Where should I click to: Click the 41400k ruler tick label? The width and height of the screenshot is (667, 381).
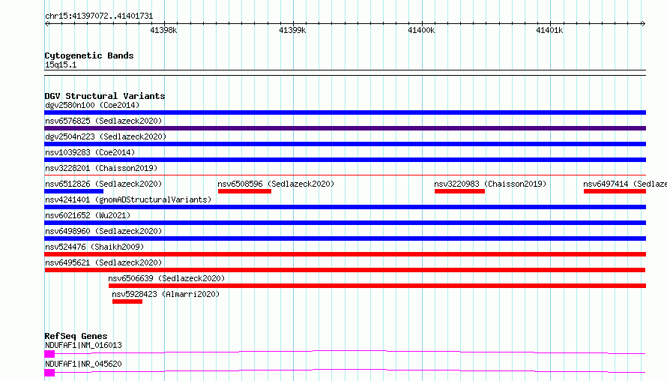(421, 30)
